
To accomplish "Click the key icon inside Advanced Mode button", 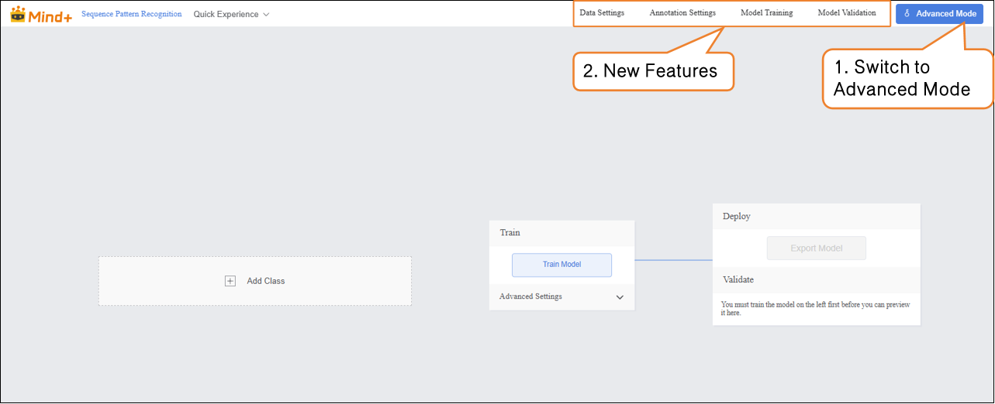I will 907,14.
